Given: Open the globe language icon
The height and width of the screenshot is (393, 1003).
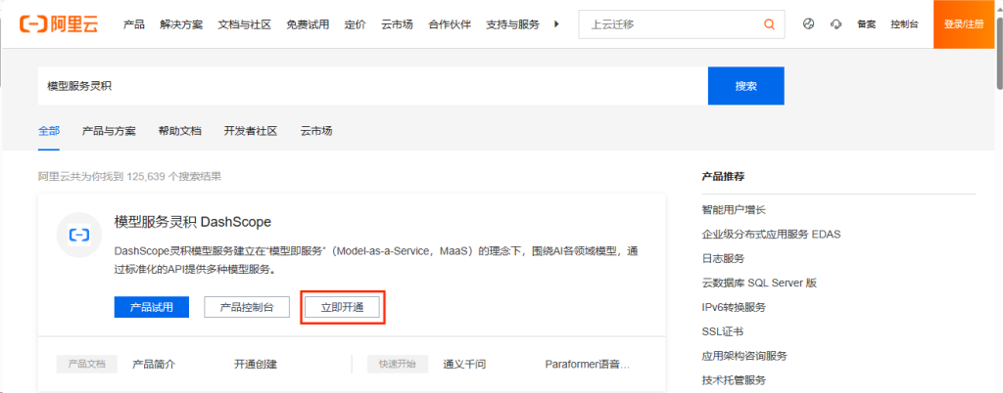Looking at the screenshot, I should click(x=808, y=24).
